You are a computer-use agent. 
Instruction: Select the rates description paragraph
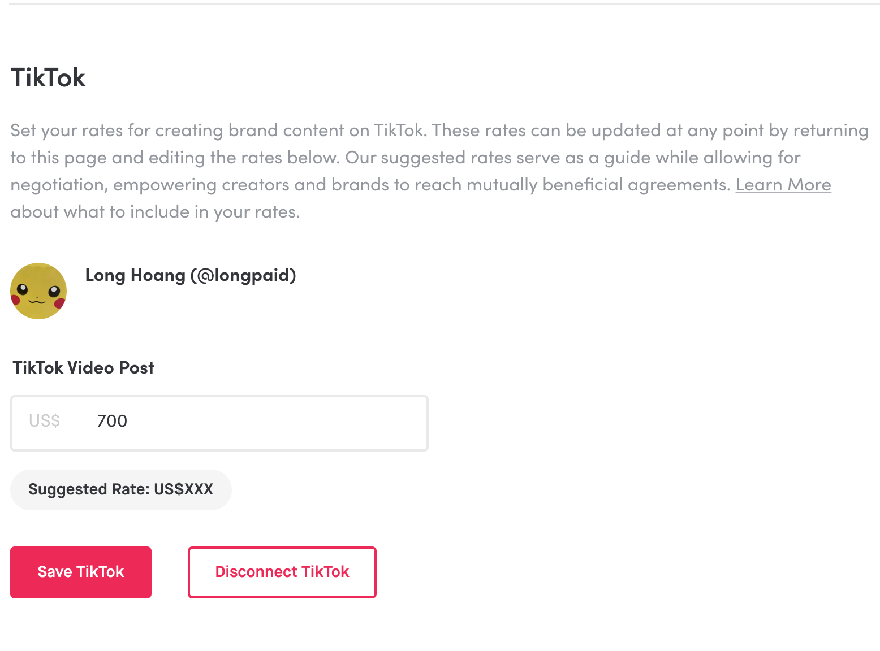(435, 170)
